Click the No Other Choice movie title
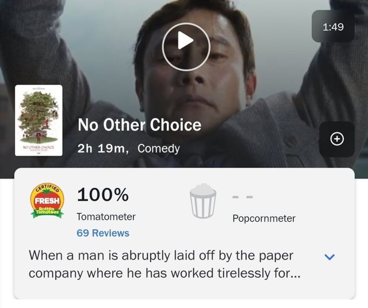This screenshot has width=368, height=308. coord(140,125)
